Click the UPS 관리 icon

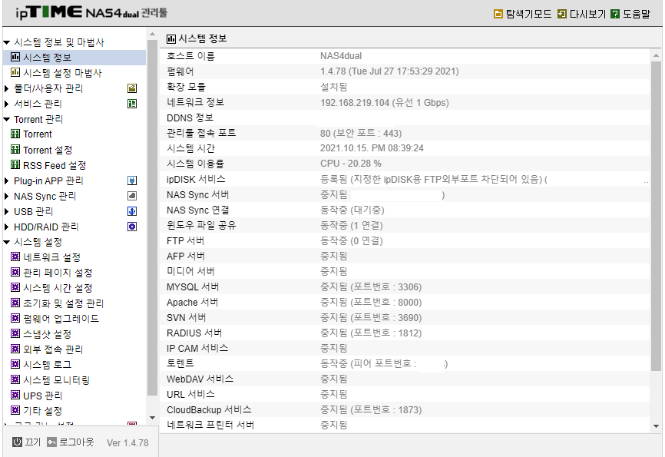click(x=15, y=395)
